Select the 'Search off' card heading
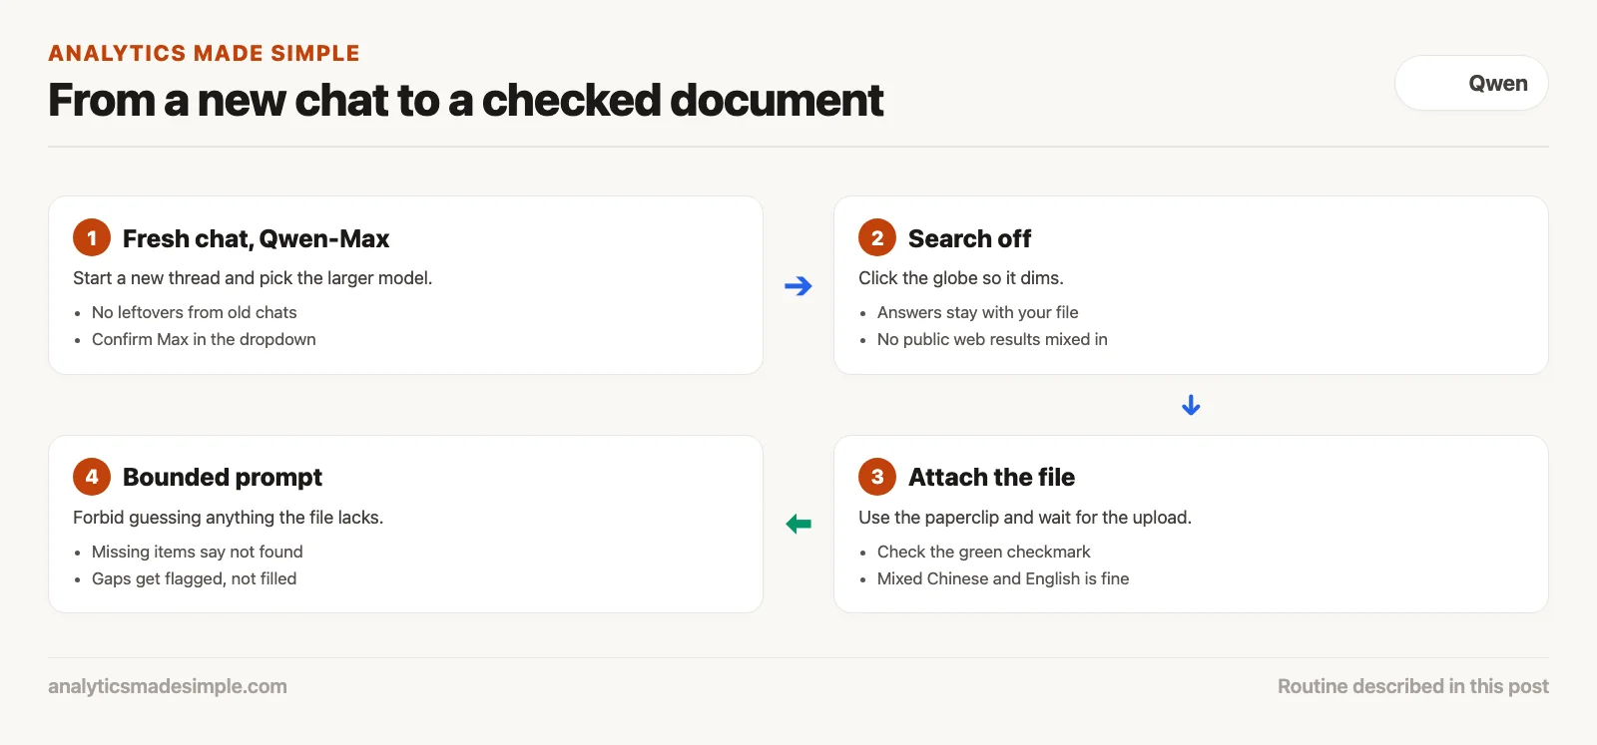The image size is (1597, 745). 969,238
